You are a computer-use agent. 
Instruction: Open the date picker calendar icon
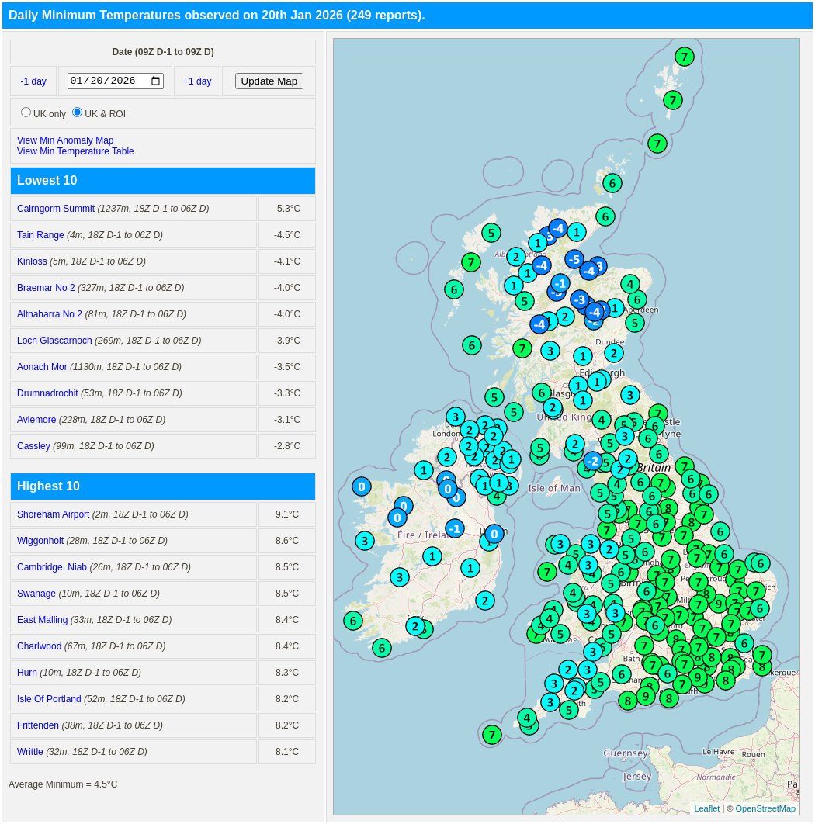point(156,81)
